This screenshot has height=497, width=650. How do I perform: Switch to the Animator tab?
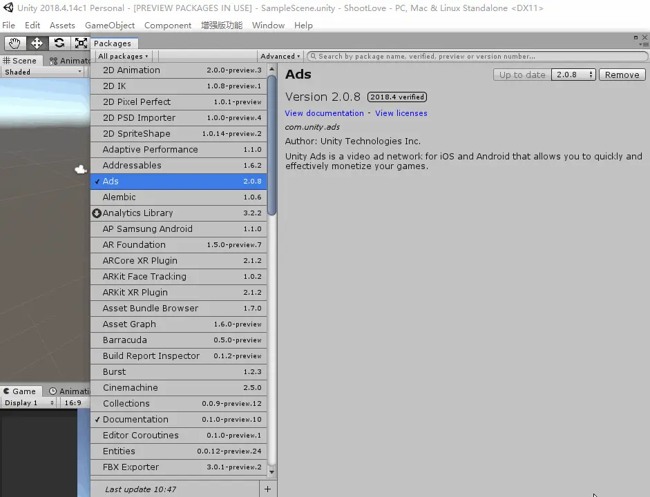coord(69,61)
